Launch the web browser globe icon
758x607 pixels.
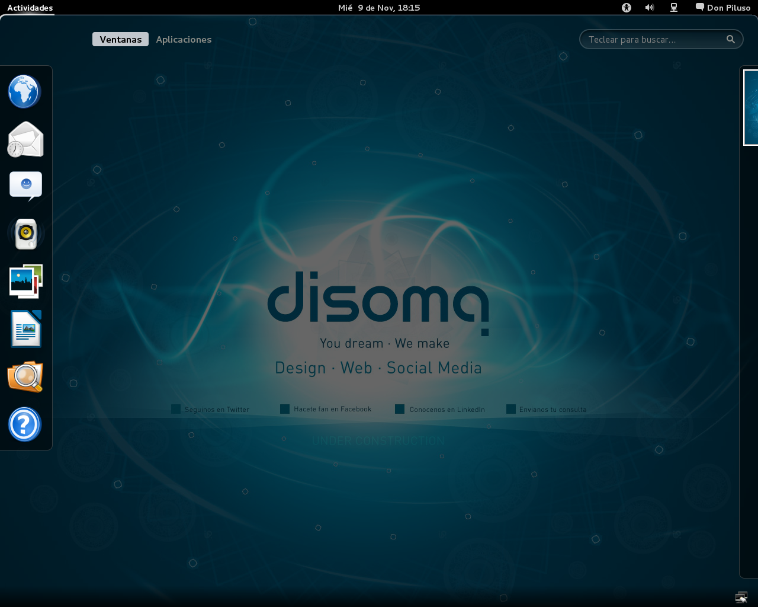[24, 92]
